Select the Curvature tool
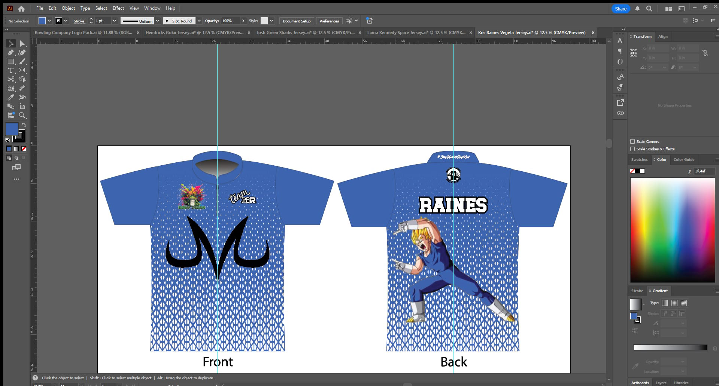This screenshot has width=719, height=386. (x=22, y=53)
